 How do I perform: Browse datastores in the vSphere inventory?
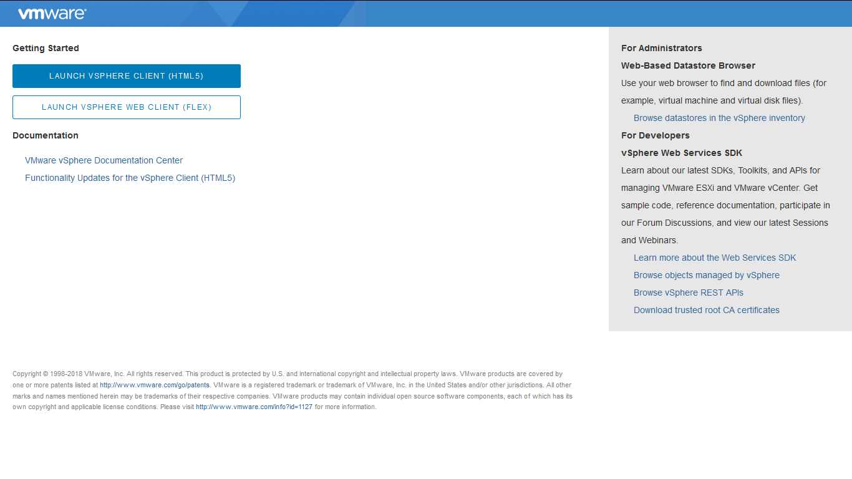tap(719, 118)
